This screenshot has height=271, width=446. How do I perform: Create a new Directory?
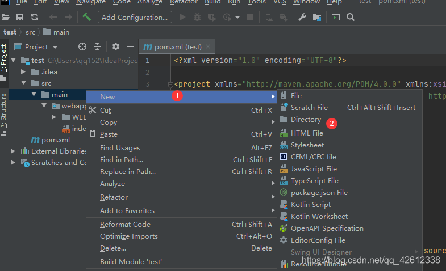tap(349, 120)
